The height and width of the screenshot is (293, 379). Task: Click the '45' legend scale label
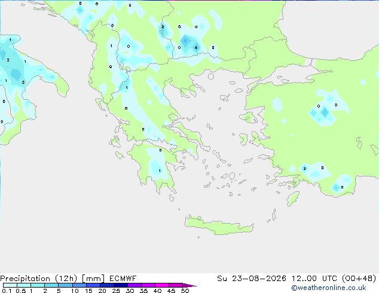(171, 291)
